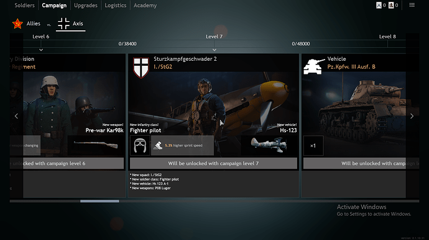Click the 'Sturzkampfgeschwader 2' title
Screen dimensions: 429x240
pyautogui.click(x=185, y=59)
